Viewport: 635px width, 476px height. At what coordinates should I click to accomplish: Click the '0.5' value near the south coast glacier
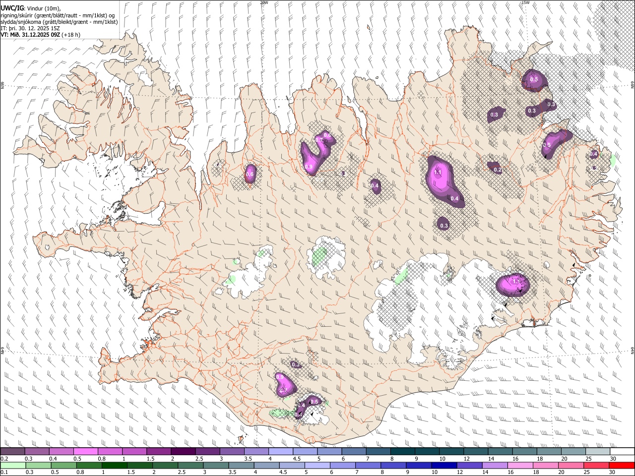(x=314, y=402)
